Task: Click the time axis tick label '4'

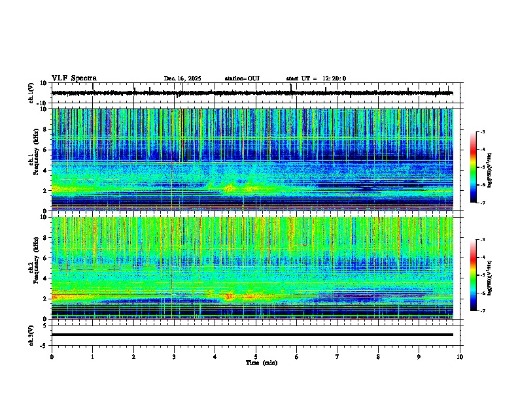Action: coord(215,357)
